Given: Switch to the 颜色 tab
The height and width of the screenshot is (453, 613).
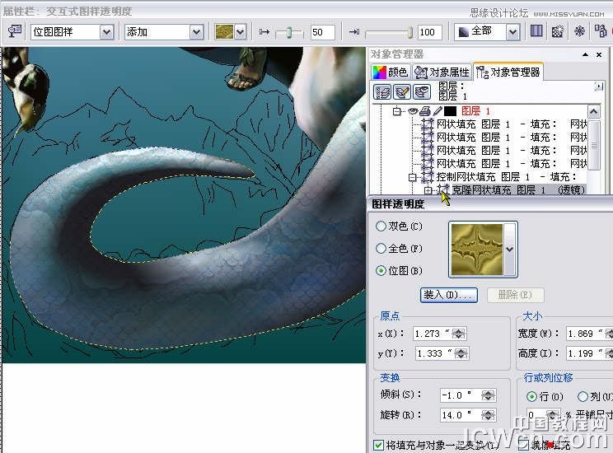Looking at the screenshot, I should tap(391, 72).
